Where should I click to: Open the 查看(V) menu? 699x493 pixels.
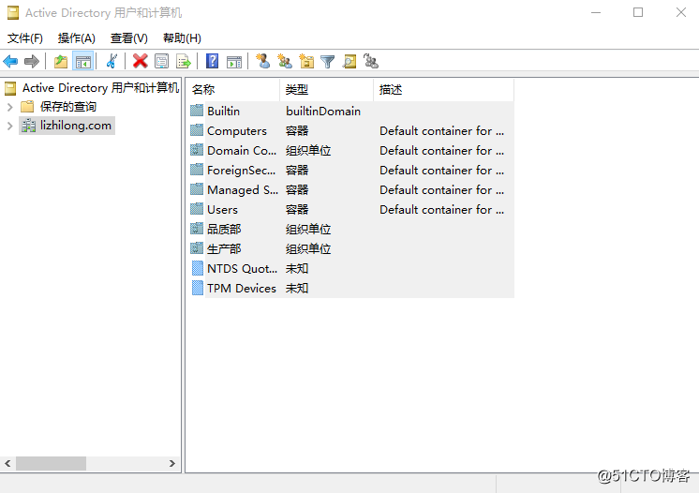pos(128,38)
